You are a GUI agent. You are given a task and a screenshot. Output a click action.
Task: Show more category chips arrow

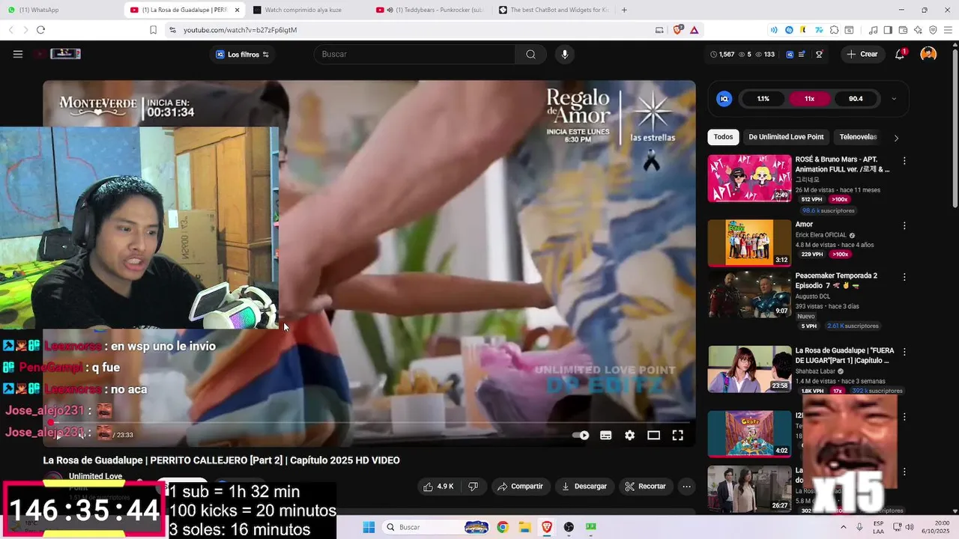tap(896, 138)
